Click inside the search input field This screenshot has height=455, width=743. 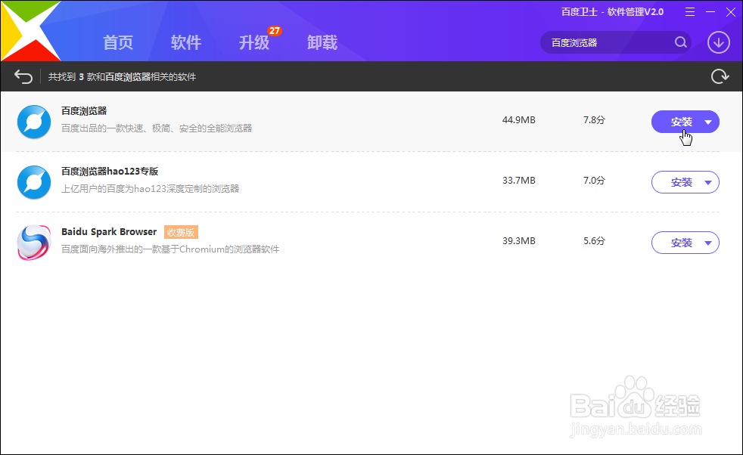tap(598, 42)
